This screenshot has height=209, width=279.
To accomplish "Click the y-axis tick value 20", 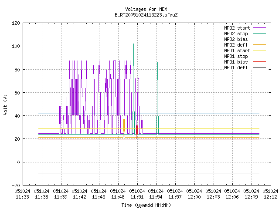I will (17, 139).
